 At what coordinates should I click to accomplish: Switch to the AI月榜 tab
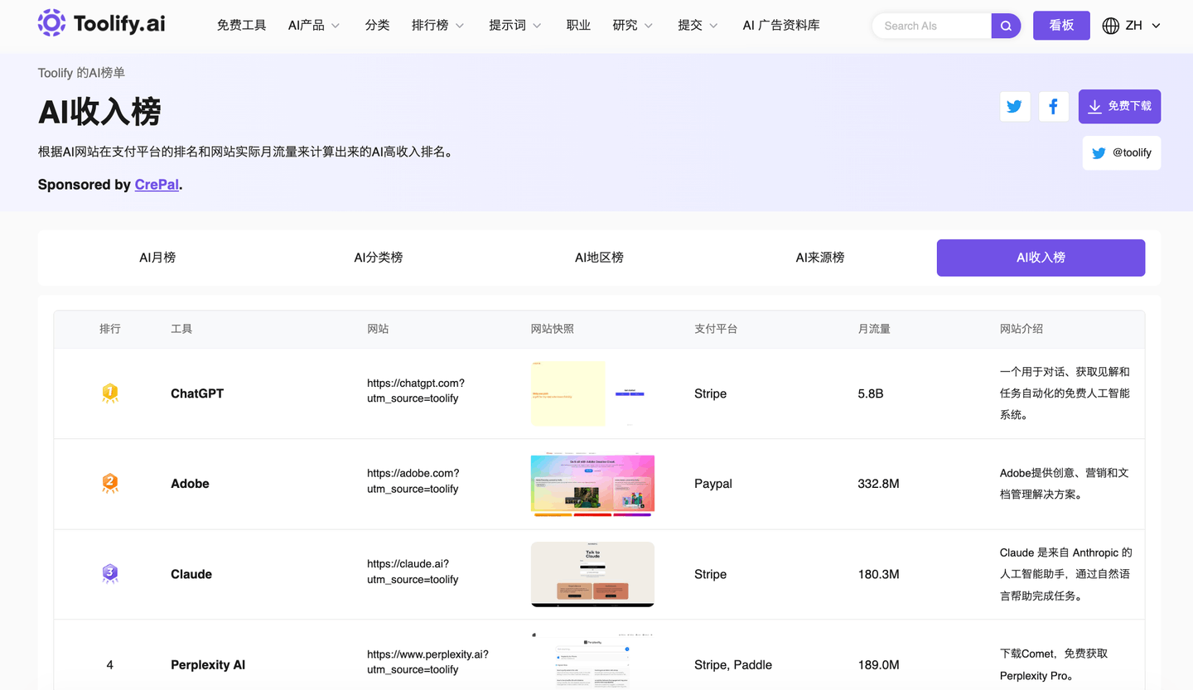coord(157,258)
